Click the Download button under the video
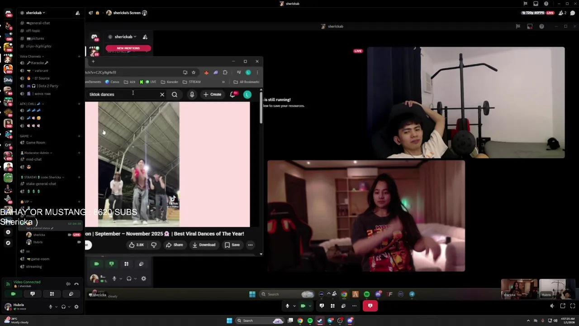579x326 pixels. point(204,245)
